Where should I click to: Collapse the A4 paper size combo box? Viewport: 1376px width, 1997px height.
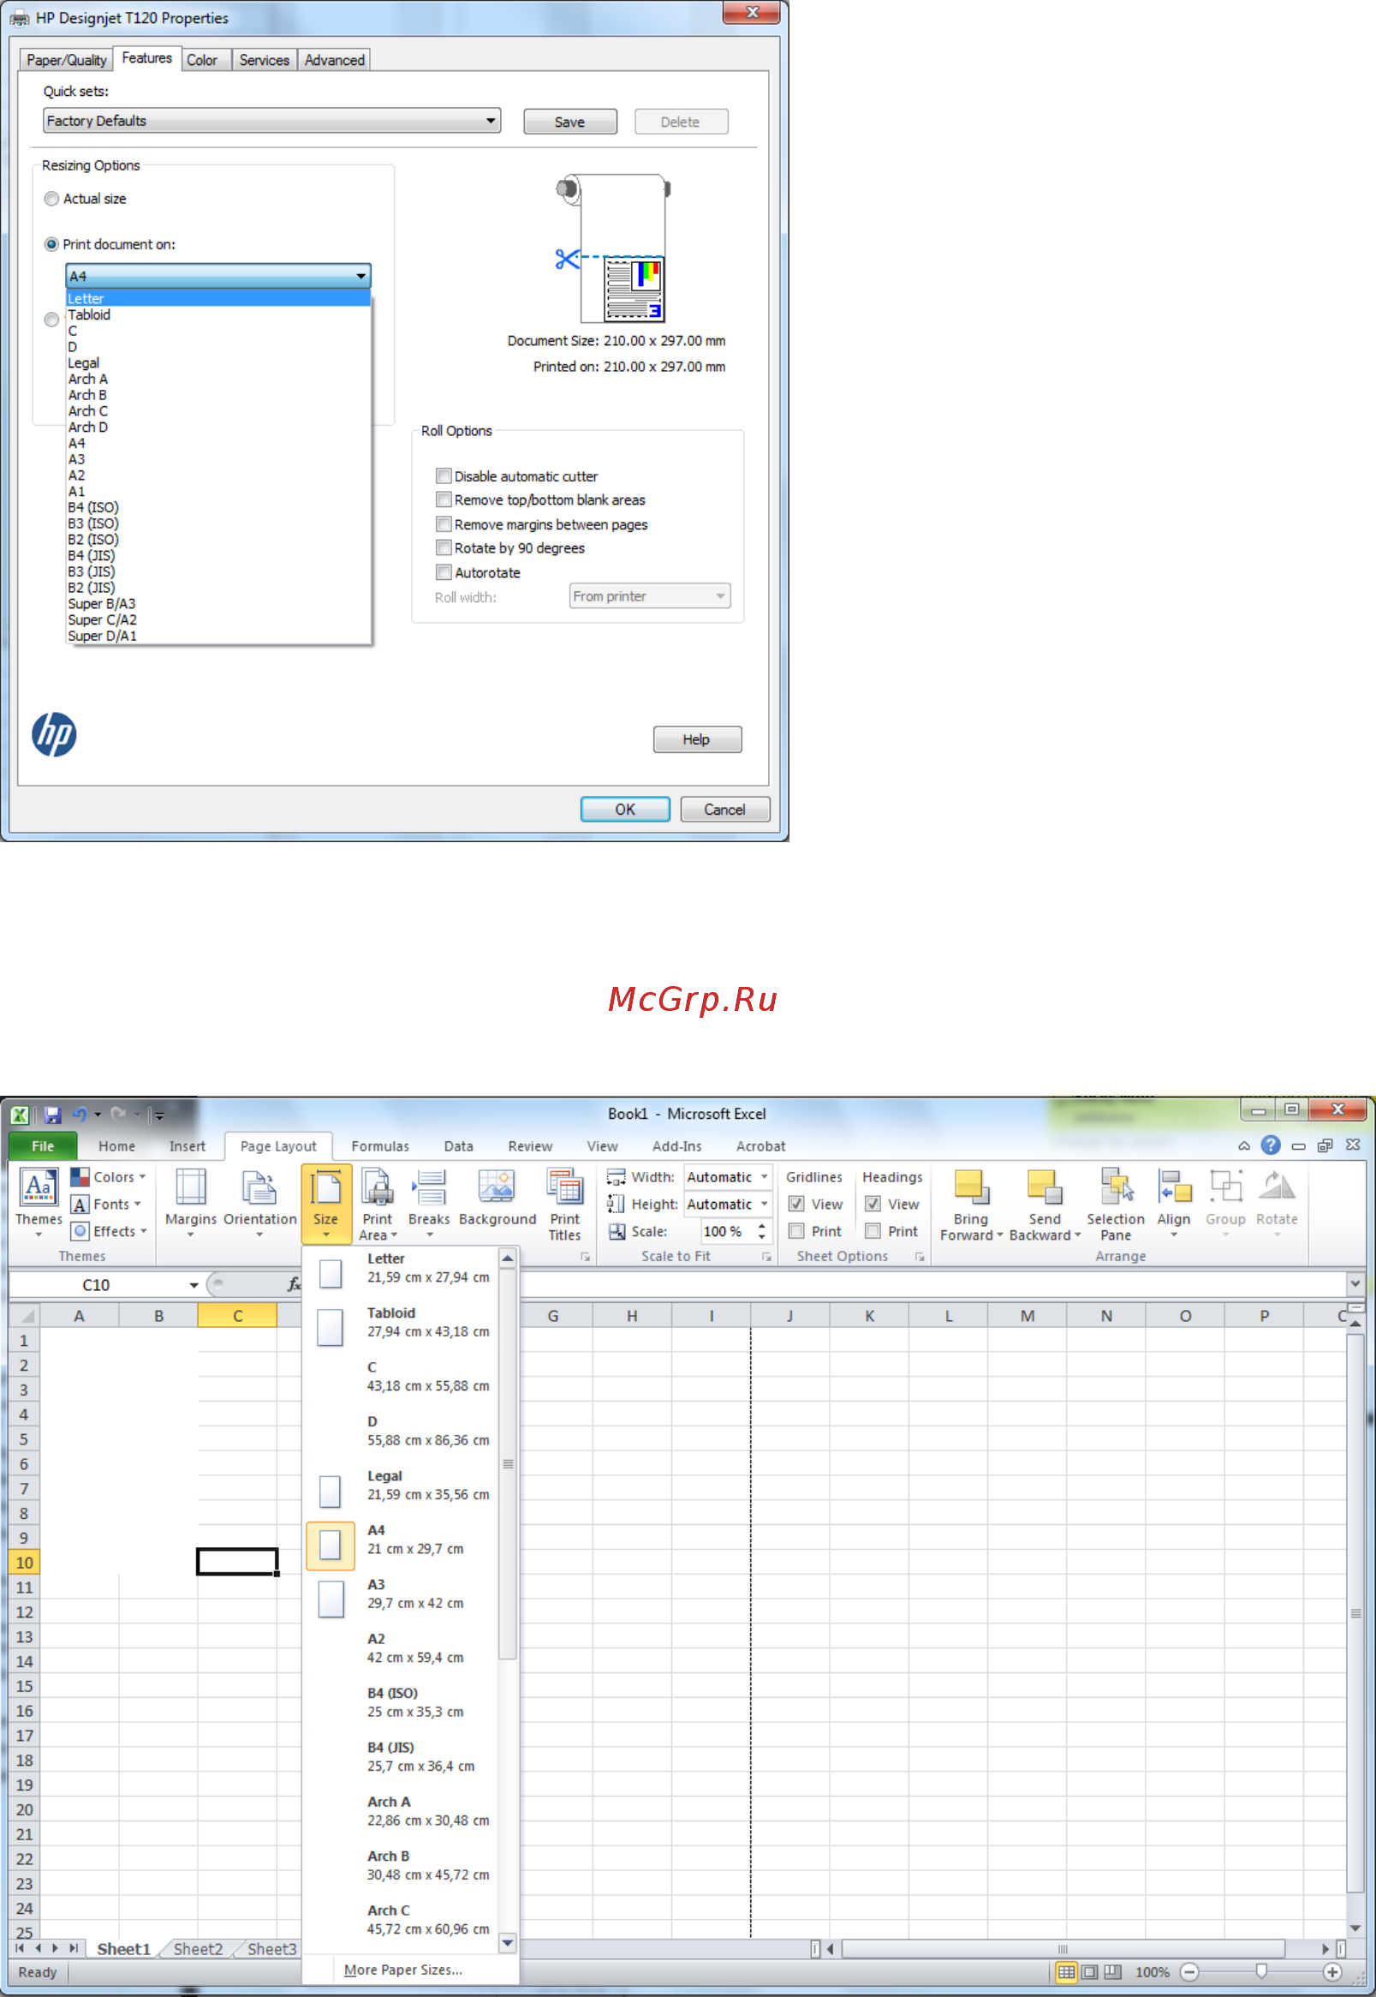tap(218, 276)
